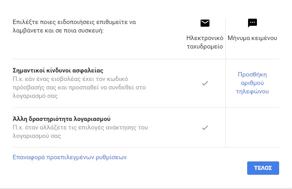This screenshot has height=189, width=292.
Task: Click the word τηλεφώνου in the blue link
Action: click(x=253, y=92)
